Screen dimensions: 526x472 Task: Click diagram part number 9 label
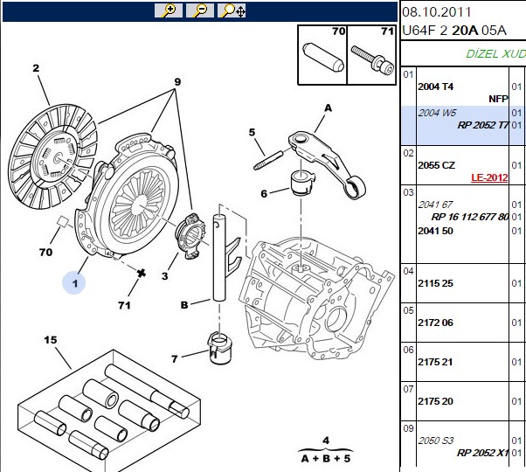click(x=177, y=82)
